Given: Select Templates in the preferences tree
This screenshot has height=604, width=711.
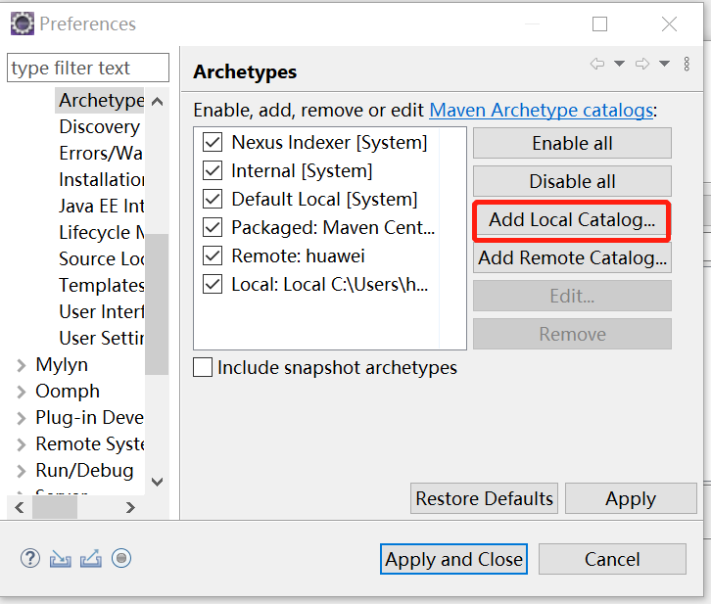Looking at the screenshot, I should point(102,285).
